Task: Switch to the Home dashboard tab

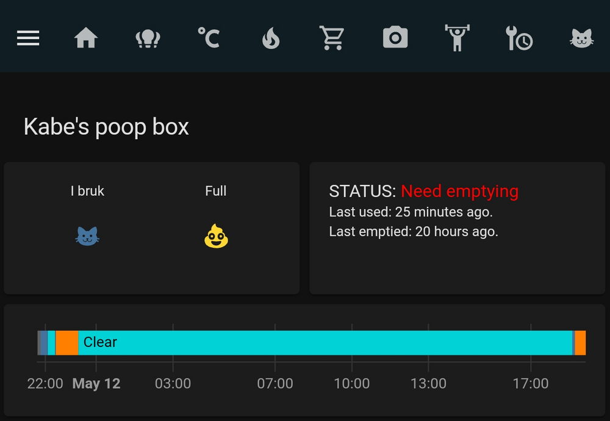Action: click(x=86, y=38)
